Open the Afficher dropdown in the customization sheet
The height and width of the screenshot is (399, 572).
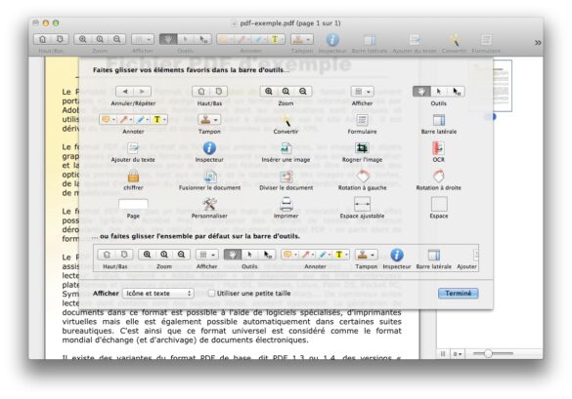(x=362, y=92)
